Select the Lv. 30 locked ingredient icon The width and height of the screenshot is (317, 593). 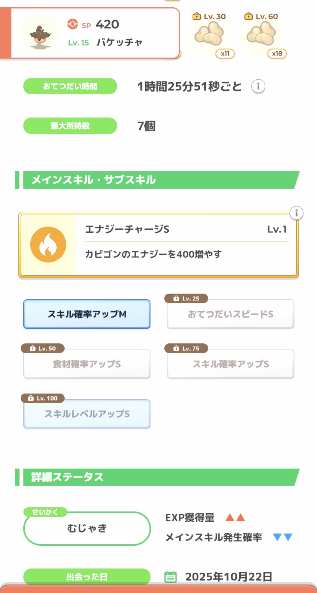pyautogui.click(x=209, y=34)
